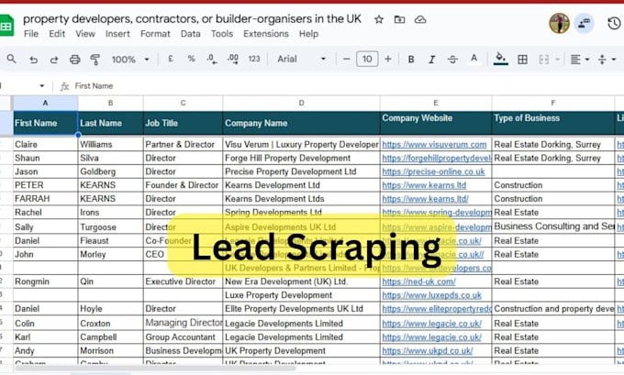Open the Google Sheets home icon
The height and width of the screenshot is (375, 624).
pos(6,26)
